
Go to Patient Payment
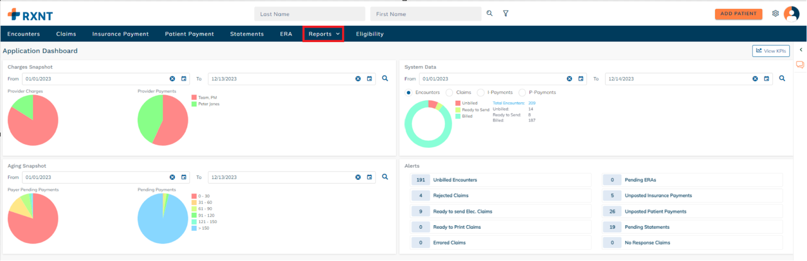[190, 34]
